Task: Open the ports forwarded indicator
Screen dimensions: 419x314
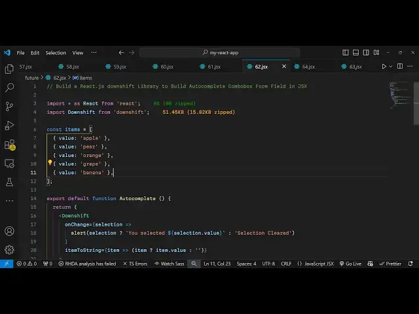Action: coord(48,264)
